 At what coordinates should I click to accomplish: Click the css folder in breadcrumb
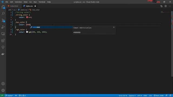click(14, 10)
